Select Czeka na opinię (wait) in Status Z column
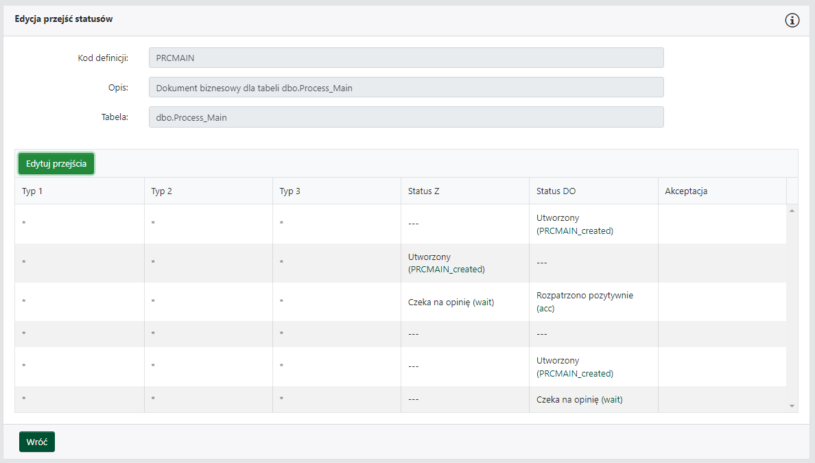This screenshot has width=815, height=463. point(451,302)
